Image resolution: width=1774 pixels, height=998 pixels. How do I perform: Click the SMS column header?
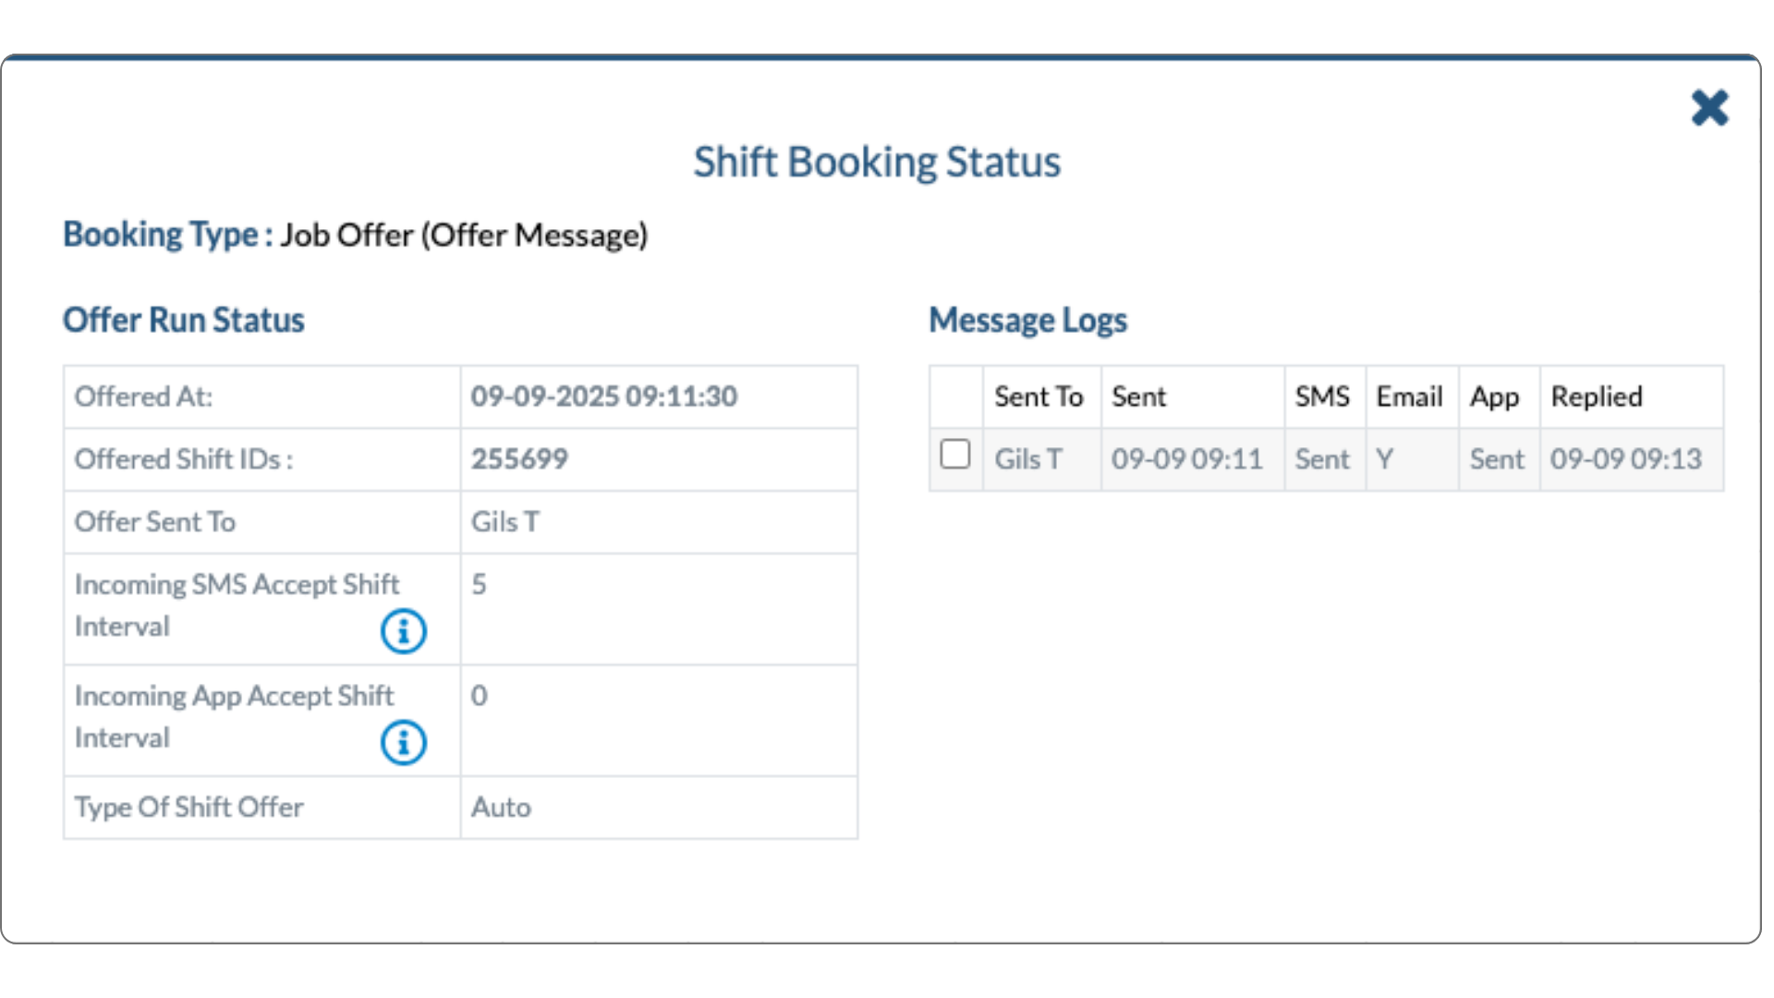[1322, 396]
